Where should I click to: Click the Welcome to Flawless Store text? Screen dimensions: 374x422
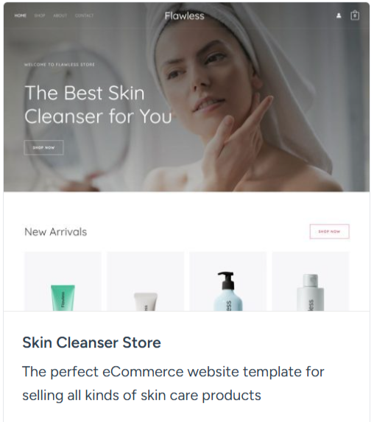pos(60,65)
